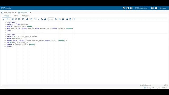Click the UTF-8 encoding label

click(166, 85)
